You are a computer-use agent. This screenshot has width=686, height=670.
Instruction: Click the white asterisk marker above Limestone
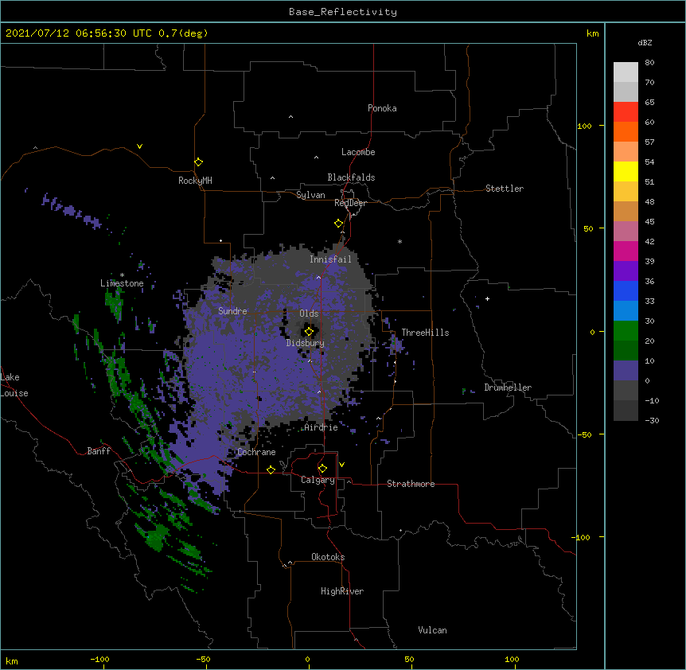click(x=122, y=275)
